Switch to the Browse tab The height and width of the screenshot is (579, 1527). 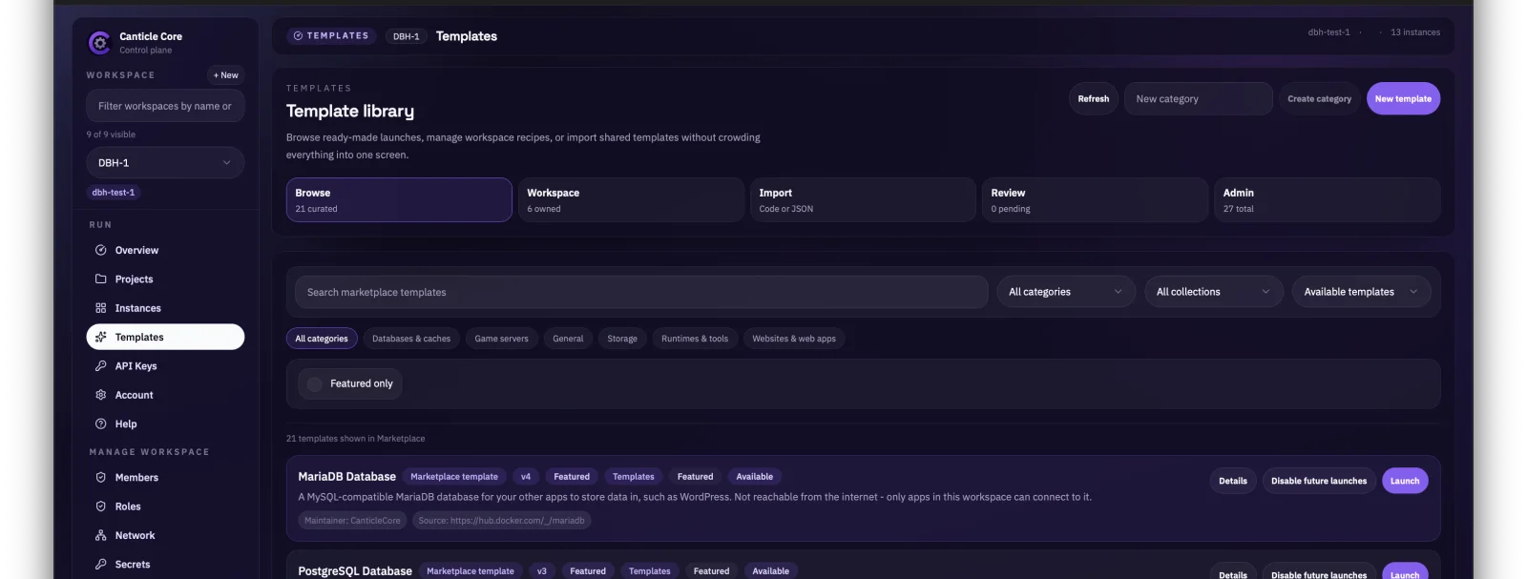pos(399,199)
